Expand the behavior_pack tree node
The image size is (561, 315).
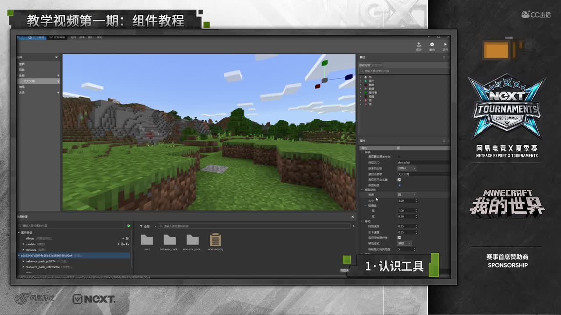tap(23, 261)
